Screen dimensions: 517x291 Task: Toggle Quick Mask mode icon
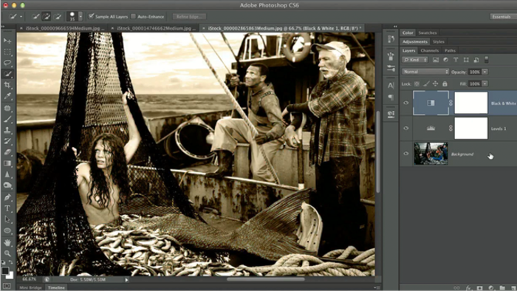[x=7, y=286]
